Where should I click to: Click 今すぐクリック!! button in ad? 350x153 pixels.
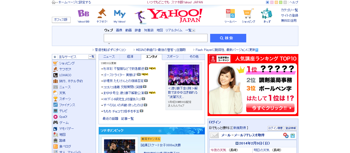pos(270,108)
